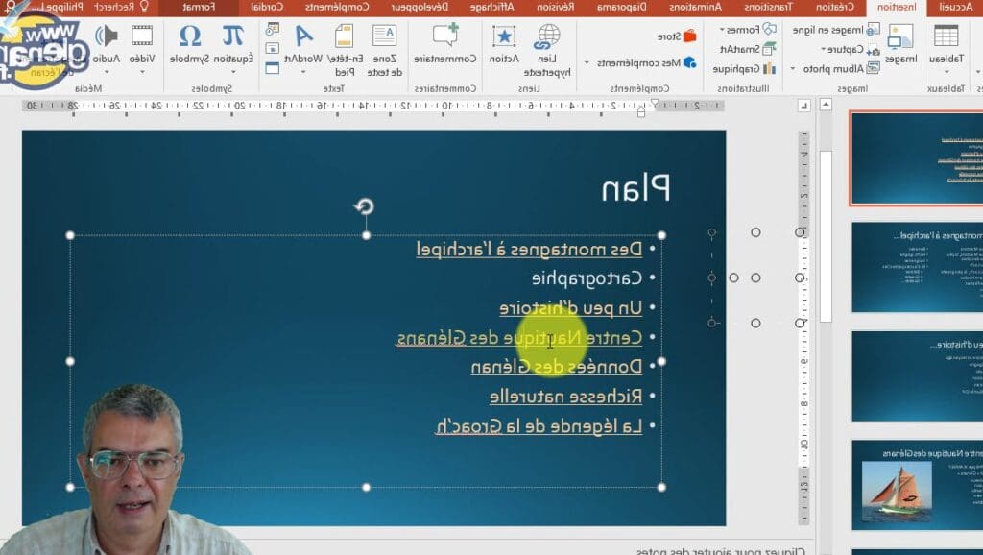Image resolution: width=983 pixels, height=555 pixels.
Task: Open Images en ligne picture search
Action: click(x=836, y=30)
